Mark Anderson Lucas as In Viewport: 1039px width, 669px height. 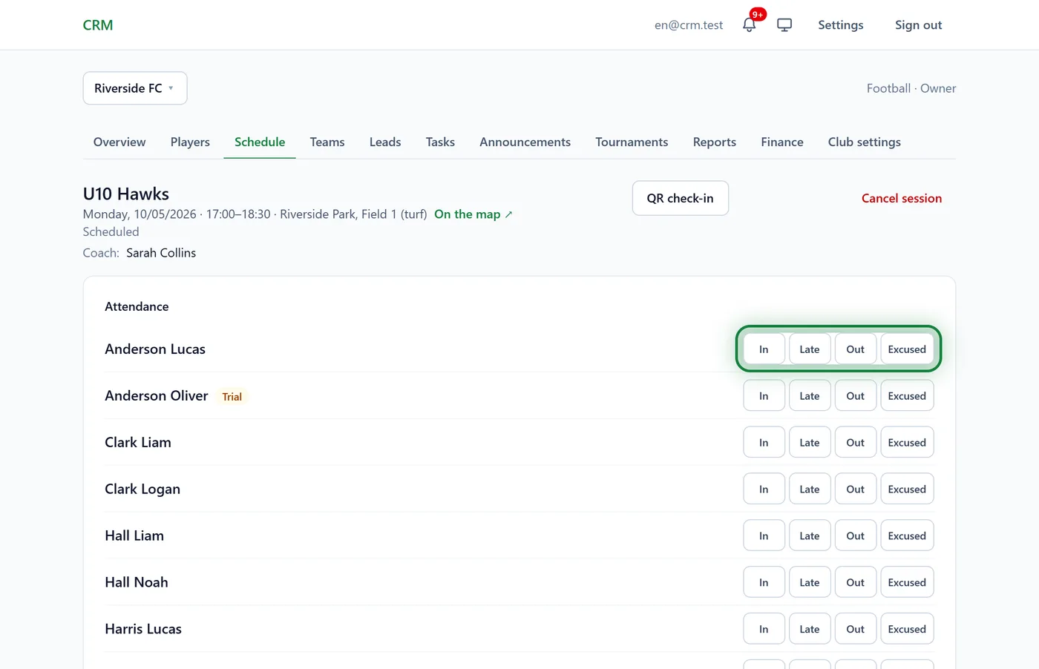click(x=764, y=349)
